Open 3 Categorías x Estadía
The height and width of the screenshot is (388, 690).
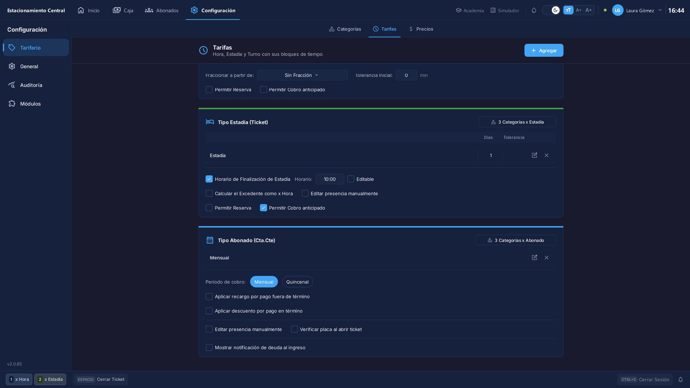[x=517, y=122]
